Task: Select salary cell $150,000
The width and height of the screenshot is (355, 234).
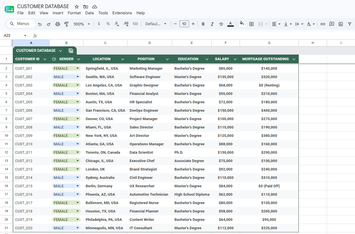Action: 225,110
